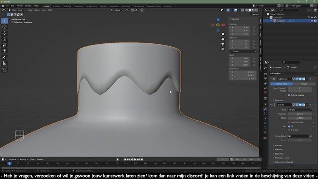Toggle Subdivision modifier viewport display
This screenshot has height=179, width=318.
pos(300,79)
